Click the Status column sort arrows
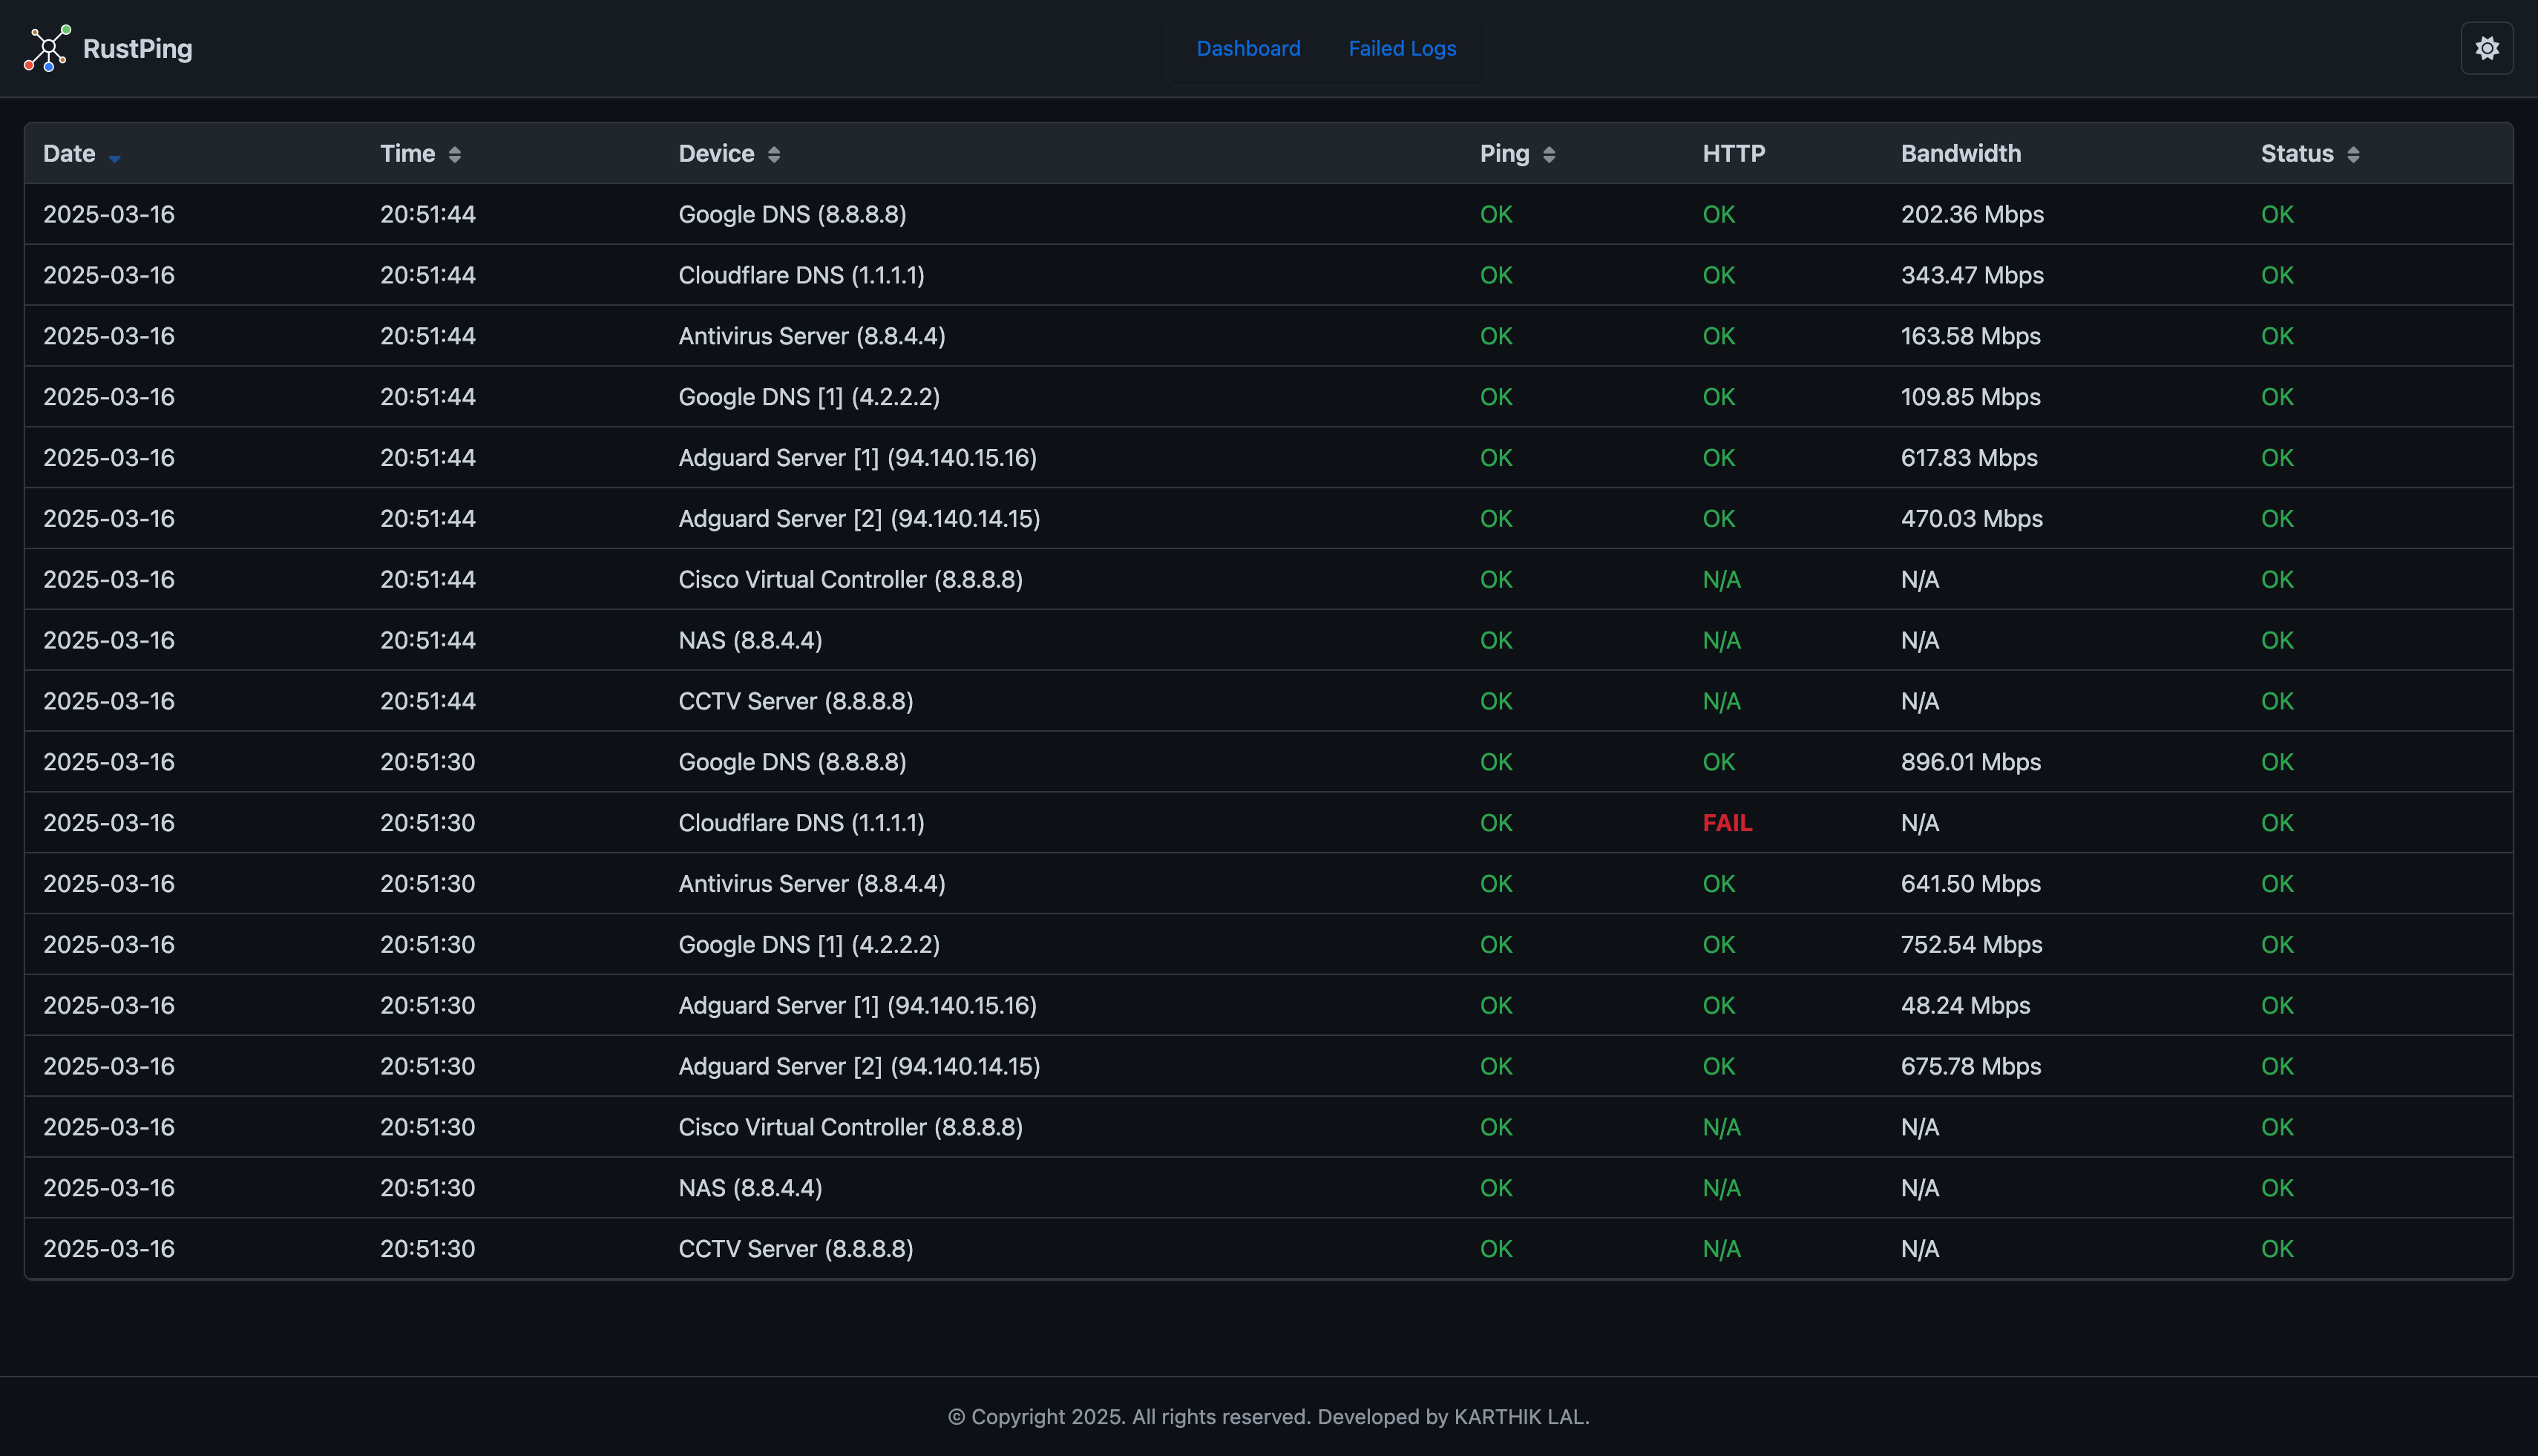Viewport: 2538px width, 1456px height. tap(2353, 154)
